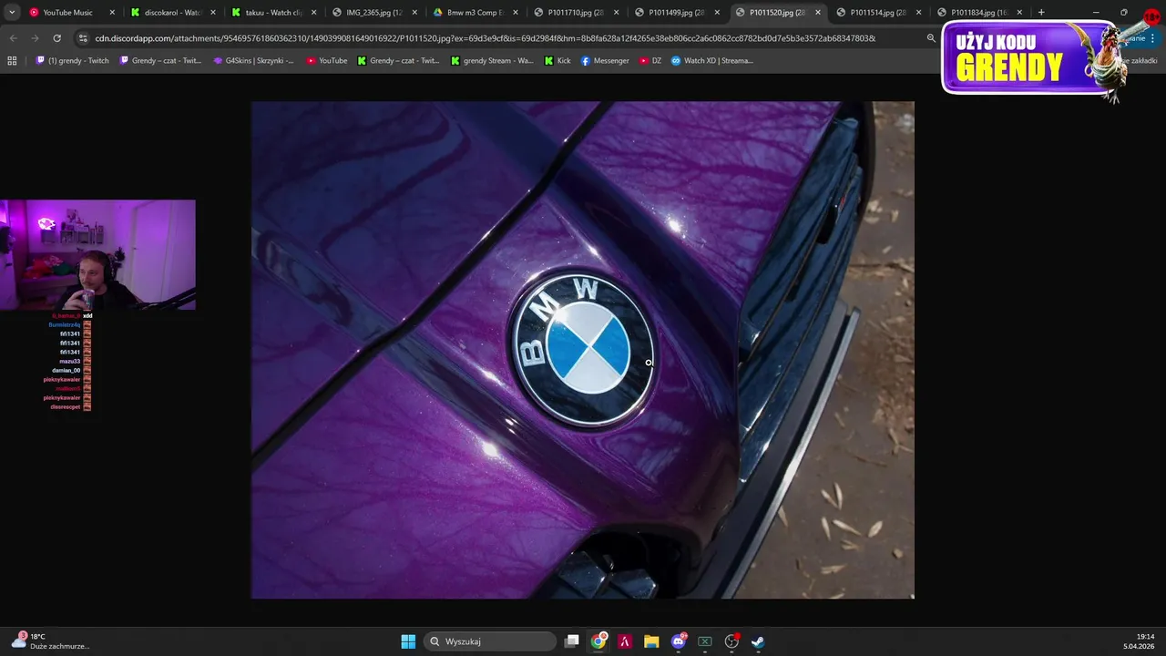Go back to the previous page
This screenshot has width=1166, height=656.
[x=13, y=38]
